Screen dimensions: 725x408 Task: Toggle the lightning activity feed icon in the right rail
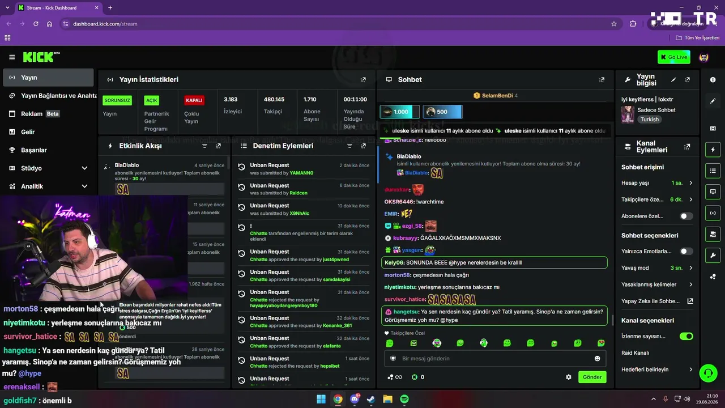tap(713, 150)
